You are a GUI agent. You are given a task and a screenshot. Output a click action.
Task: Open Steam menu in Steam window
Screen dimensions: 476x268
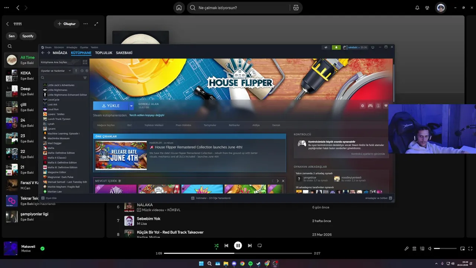coord(46,47)
